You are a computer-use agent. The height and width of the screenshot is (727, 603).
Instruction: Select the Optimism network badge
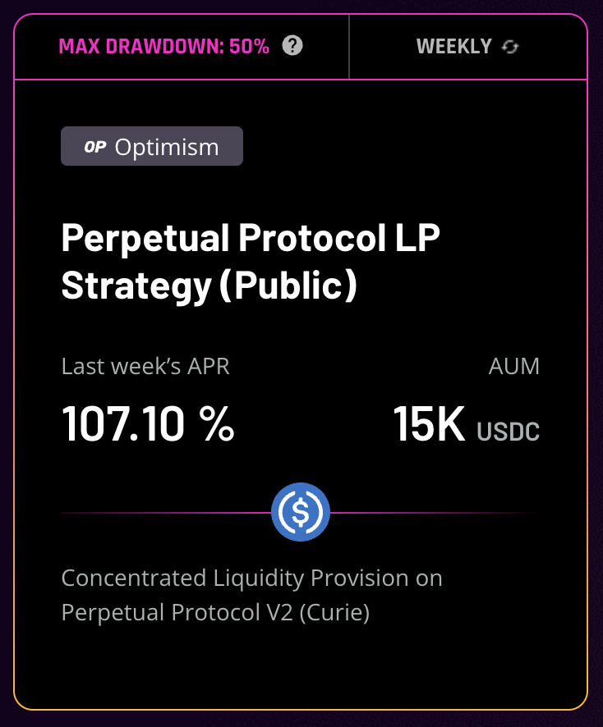[152, 146]
